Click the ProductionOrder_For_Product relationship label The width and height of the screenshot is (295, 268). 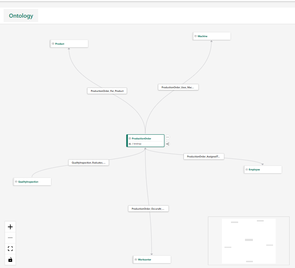107,91
